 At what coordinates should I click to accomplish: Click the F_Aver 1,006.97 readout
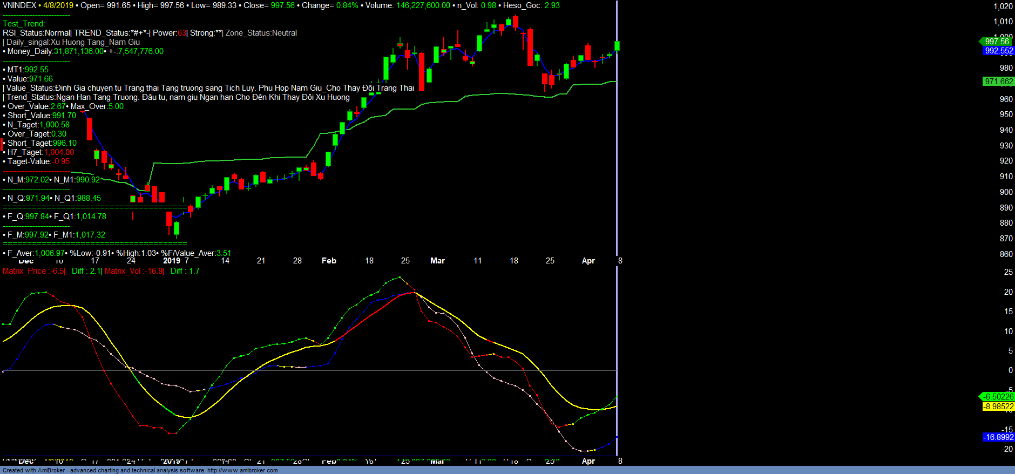click(36, 253)
